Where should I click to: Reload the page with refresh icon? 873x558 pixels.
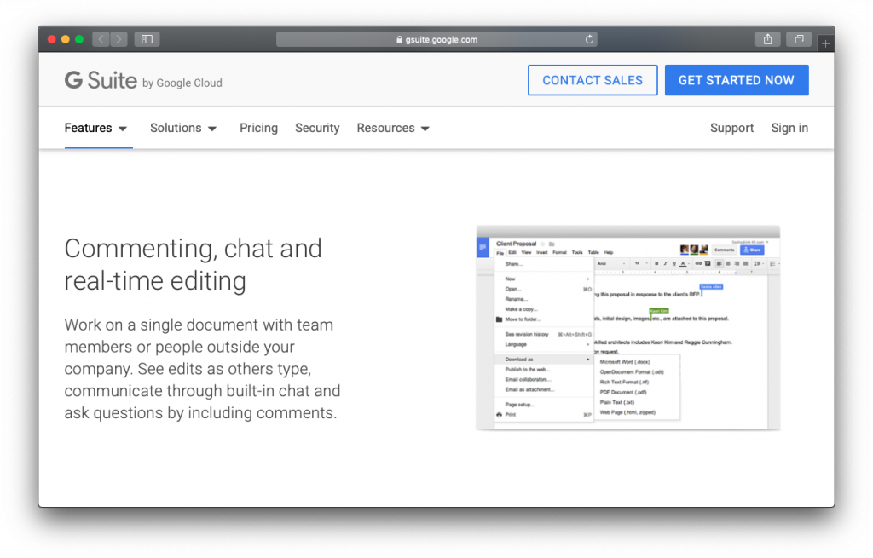pos(589,39)
